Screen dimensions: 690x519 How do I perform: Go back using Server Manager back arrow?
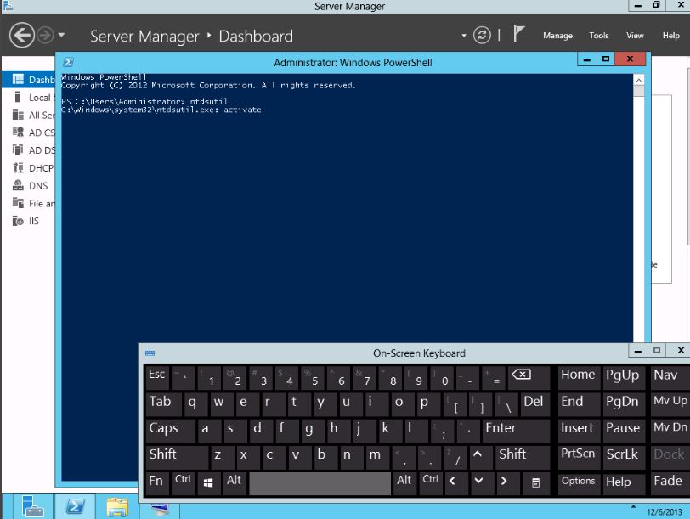click(x=21, y=35)
